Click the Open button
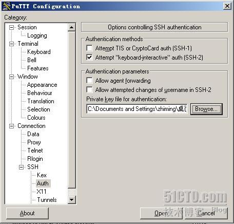234x224 pixels. click(x=161, y=213)
